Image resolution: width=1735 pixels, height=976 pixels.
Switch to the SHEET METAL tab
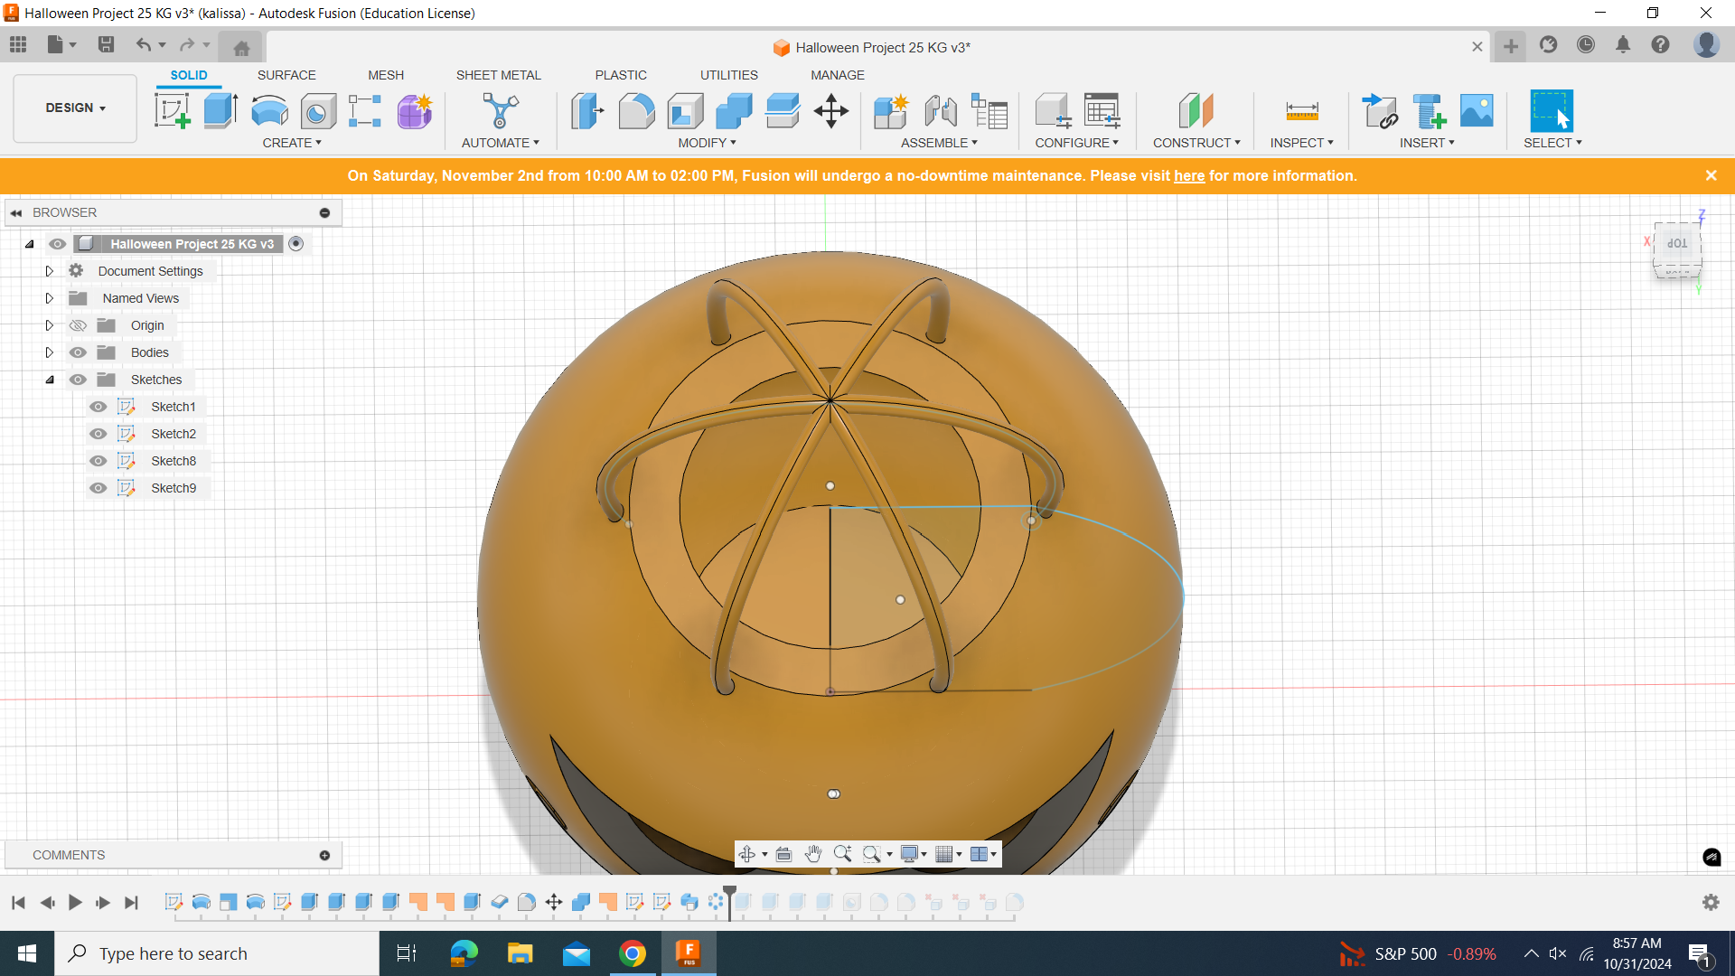click(x=499, y=75)
